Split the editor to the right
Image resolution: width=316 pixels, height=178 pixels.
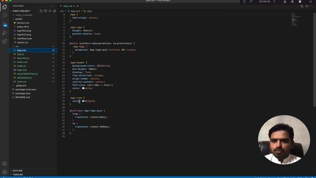tap(307, 6)
